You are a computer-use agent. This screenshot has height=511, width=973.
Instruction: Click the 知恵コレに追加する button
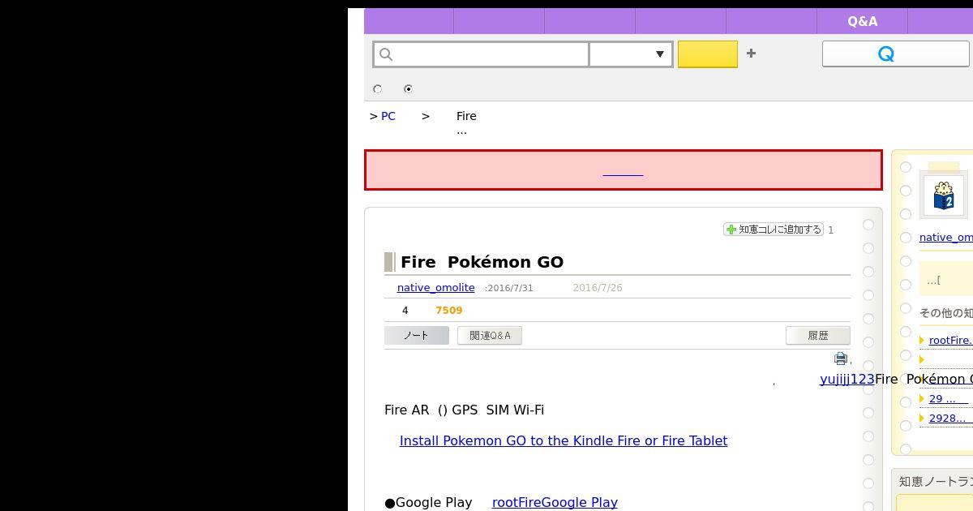(774, 230)
